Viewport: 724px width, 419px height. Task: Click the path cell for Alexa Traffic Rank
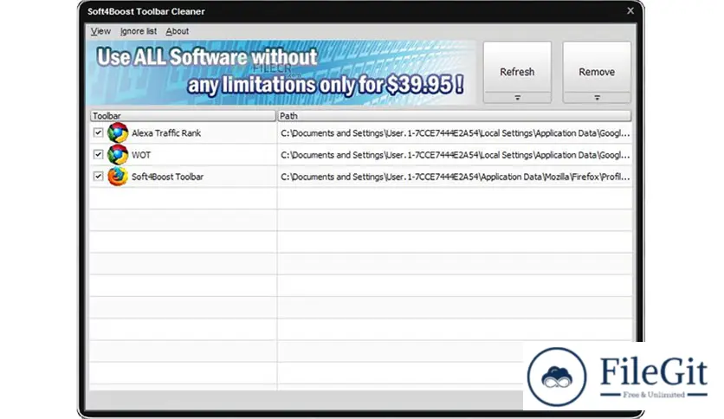tap(455, 133)
